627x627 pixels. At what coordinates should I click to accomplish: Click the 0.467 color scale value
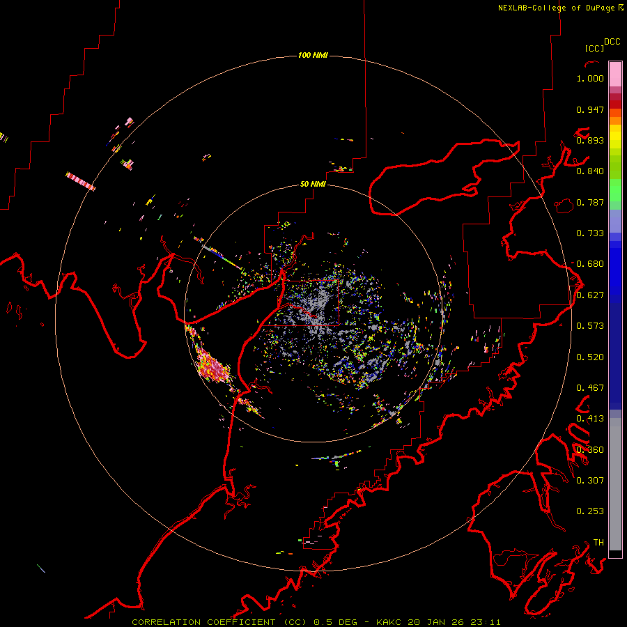(x=590, y=388)
